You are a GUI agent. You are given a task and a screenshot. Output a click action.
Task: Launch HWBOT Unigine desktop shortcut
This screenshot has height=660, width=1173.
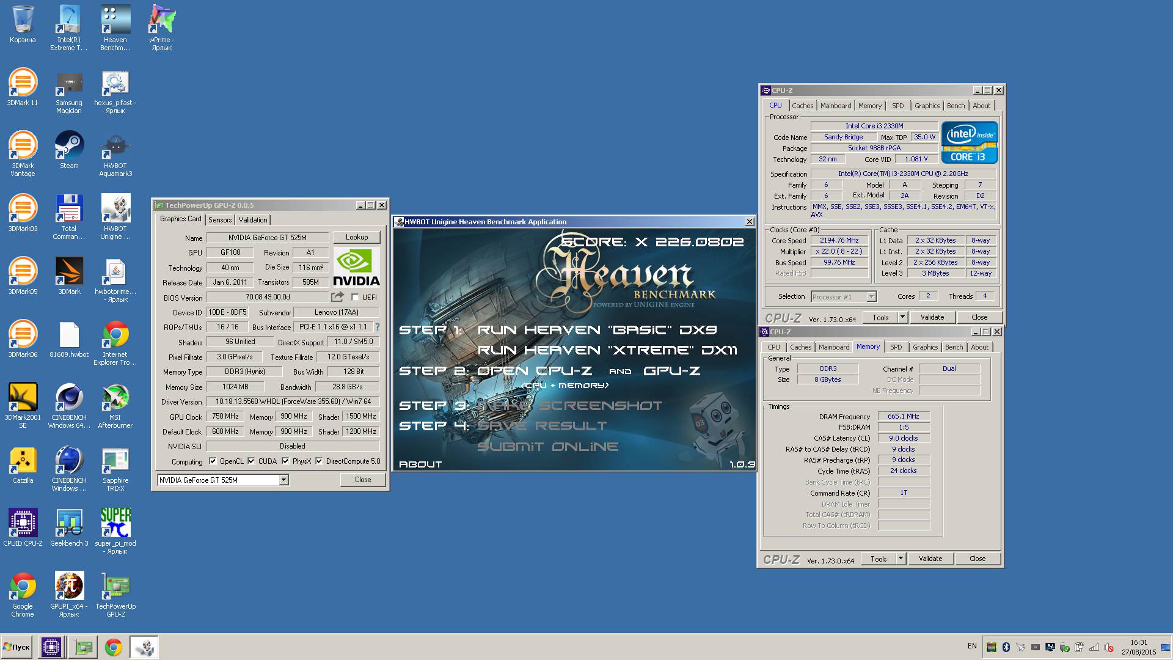[115, 217]
